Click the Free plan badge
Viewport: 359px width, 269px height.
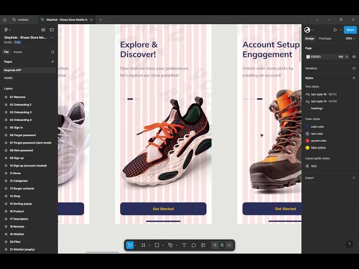click(x=17, y=43)
